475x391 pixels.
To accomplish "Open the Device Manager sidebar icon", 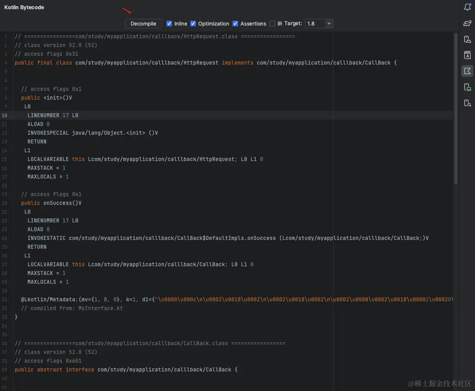I will click(467, 39).
